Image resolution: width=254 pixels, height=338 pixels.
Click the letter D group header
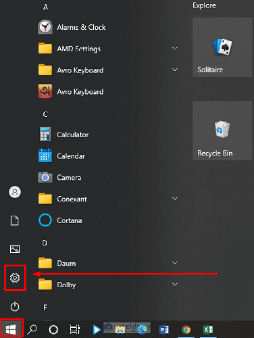click(45, 243)
